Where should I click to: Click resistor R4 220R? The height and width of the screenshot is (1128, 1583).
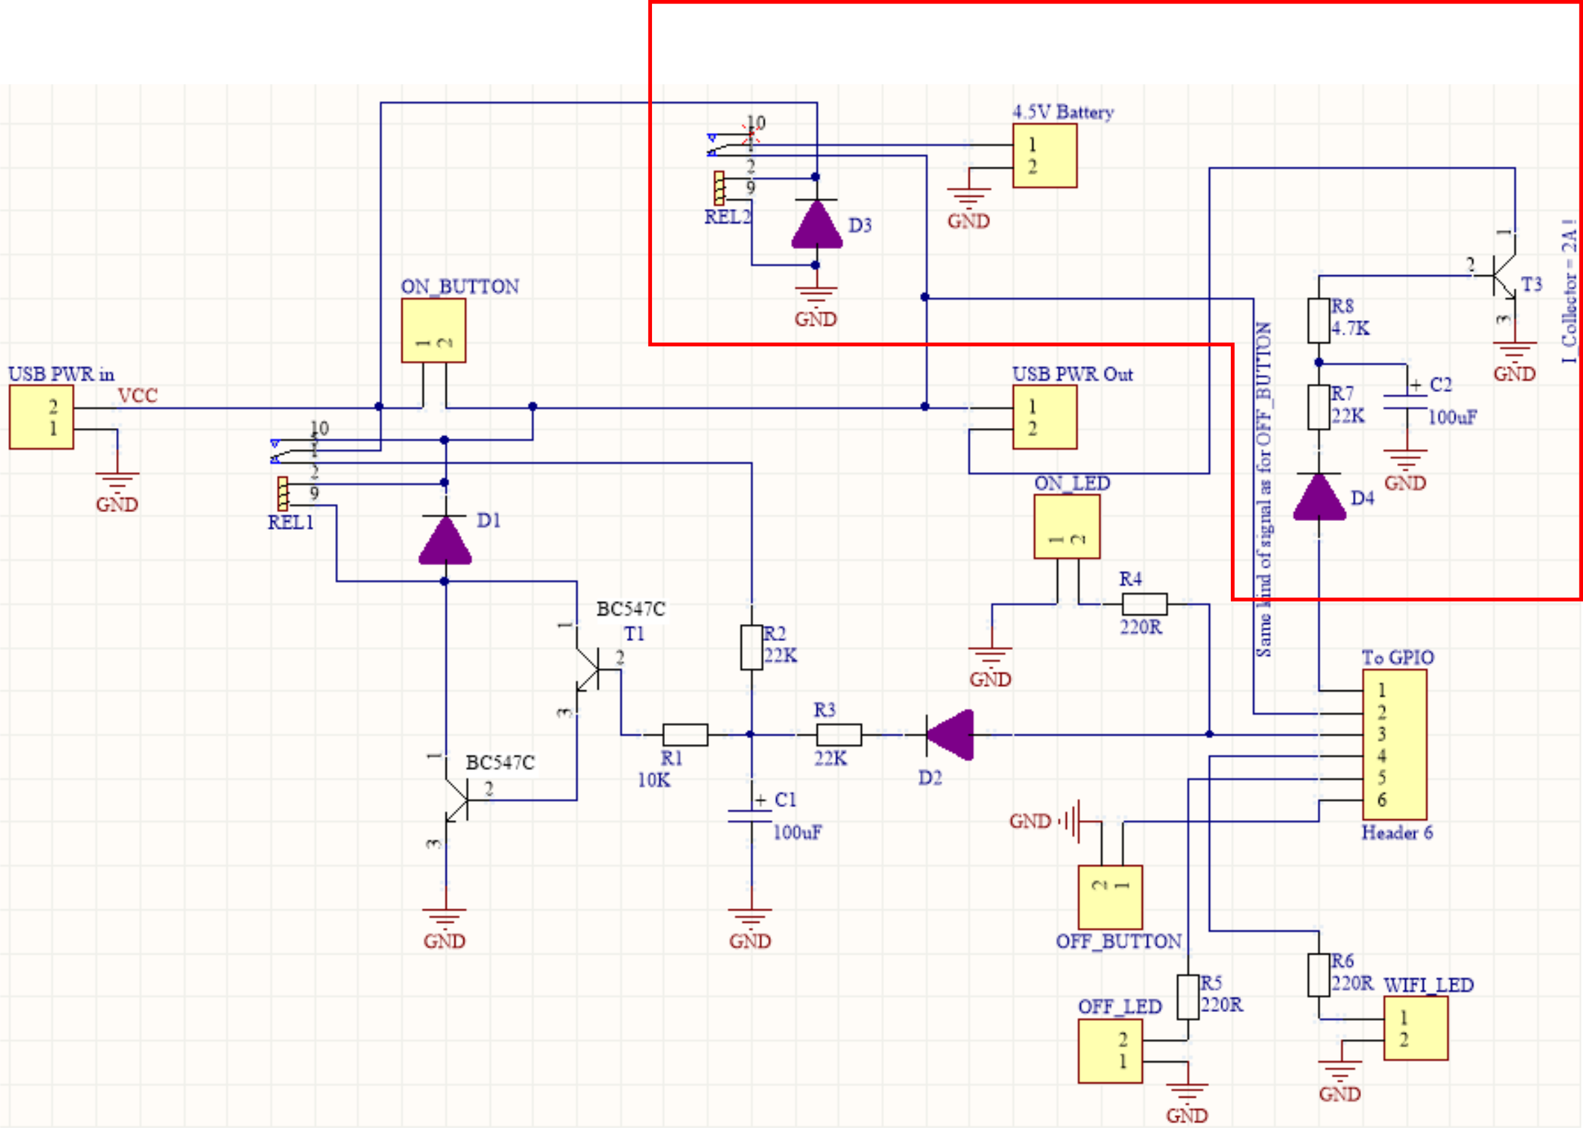1144,604
